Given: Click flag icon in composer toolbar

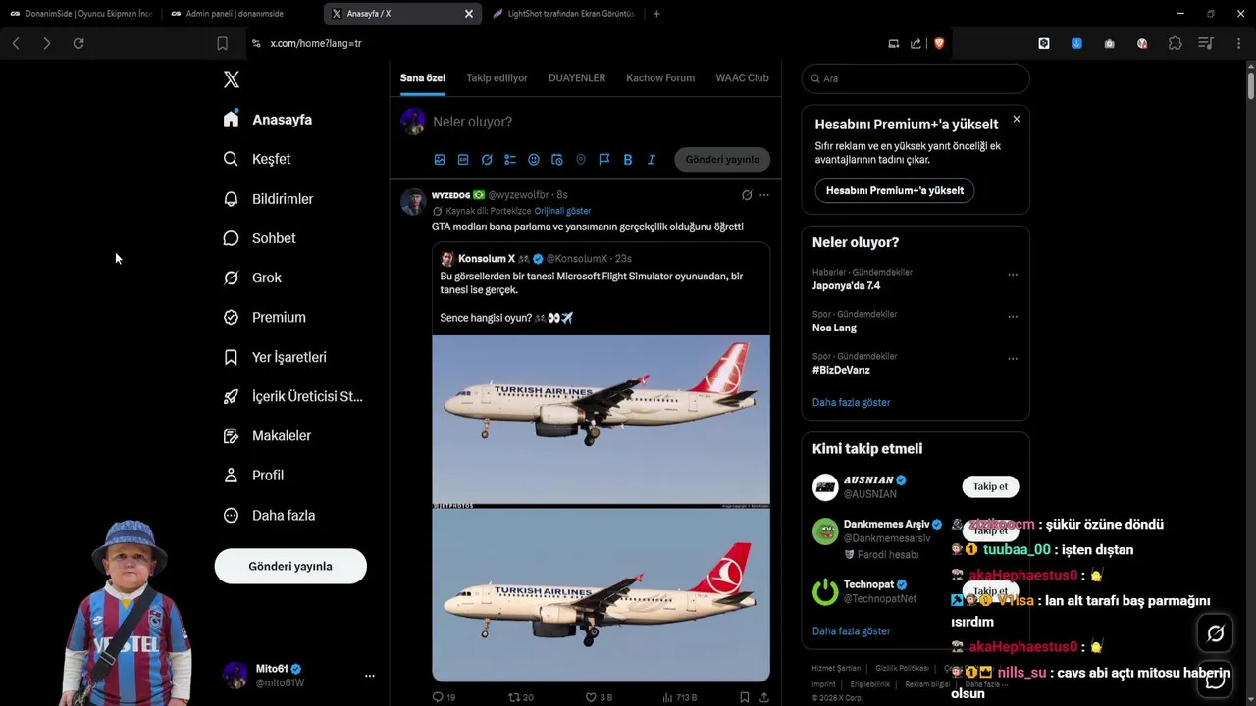Looking at the screenshot, I should pyautogui.click(x=604, y=160).
